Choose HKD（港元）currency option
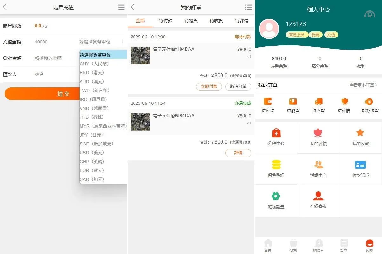The image size is (382, 254). pyautogui.click(x=92, y=72)
